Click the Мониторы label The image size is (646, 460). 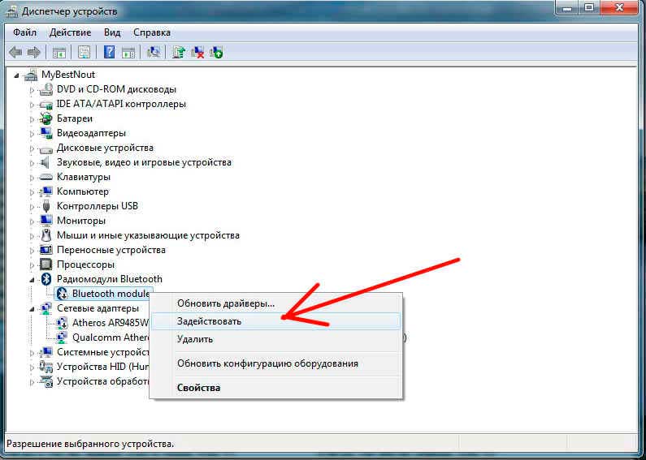pyautogui.click(x=81, y=221)
